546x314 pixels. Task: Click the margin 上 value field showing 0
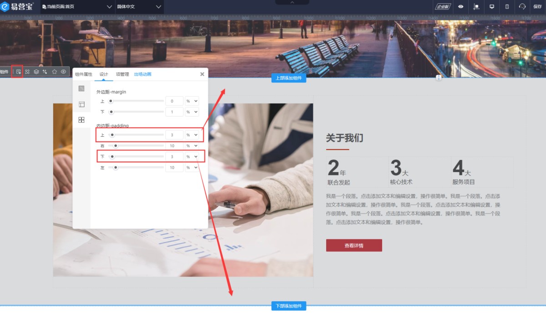tap(174, 101)
